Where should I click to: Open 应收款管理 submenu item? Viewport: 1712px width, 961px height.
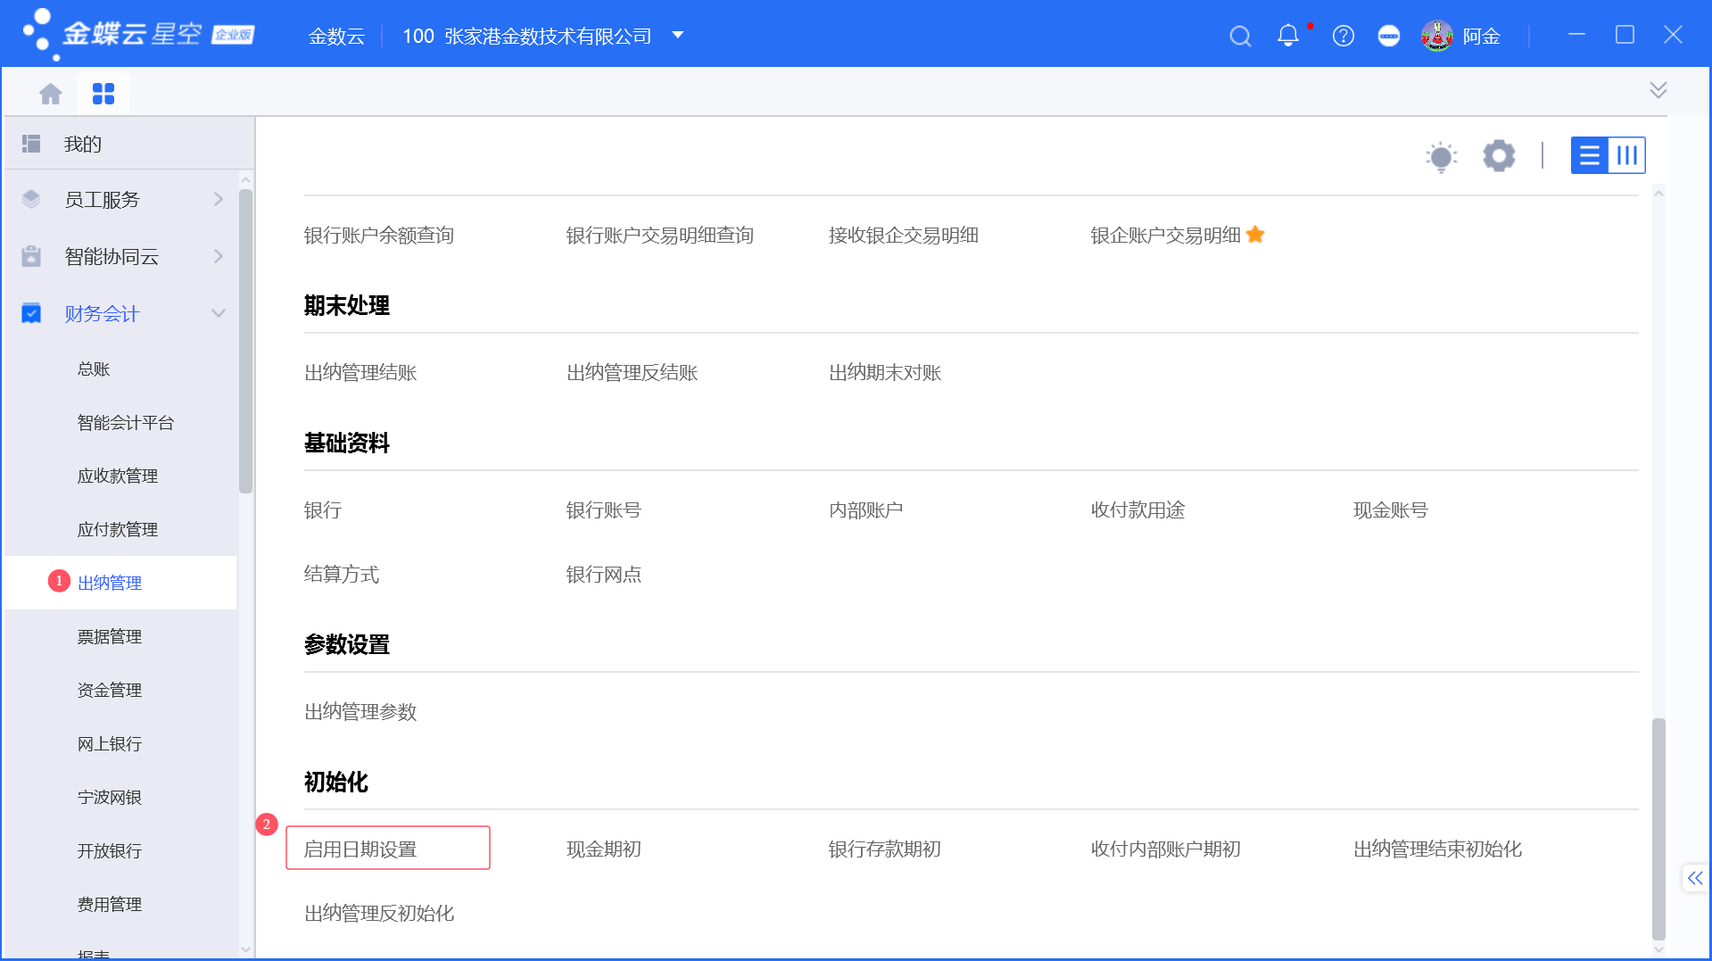pos(118,476)
